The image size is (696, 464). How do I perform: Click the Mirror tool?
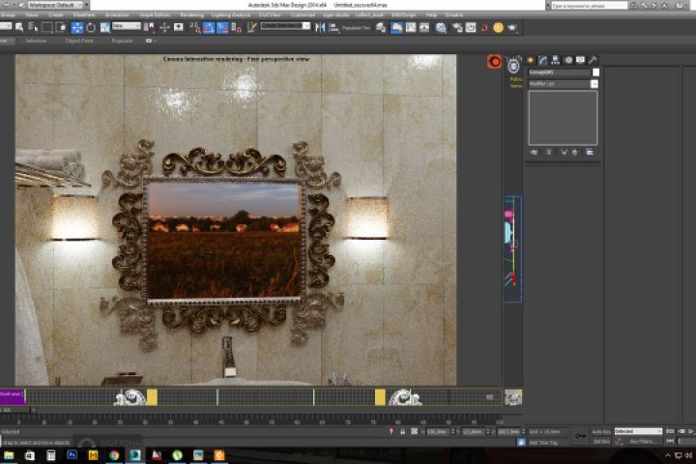click(x=320, y=27)
